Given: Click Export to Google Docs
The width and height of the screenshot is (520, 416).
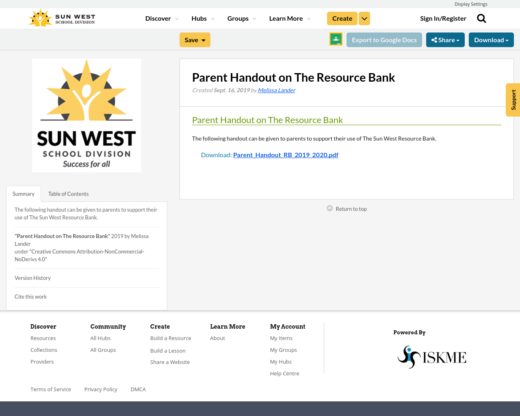Looking at the screenshot, I should [384, 39].
